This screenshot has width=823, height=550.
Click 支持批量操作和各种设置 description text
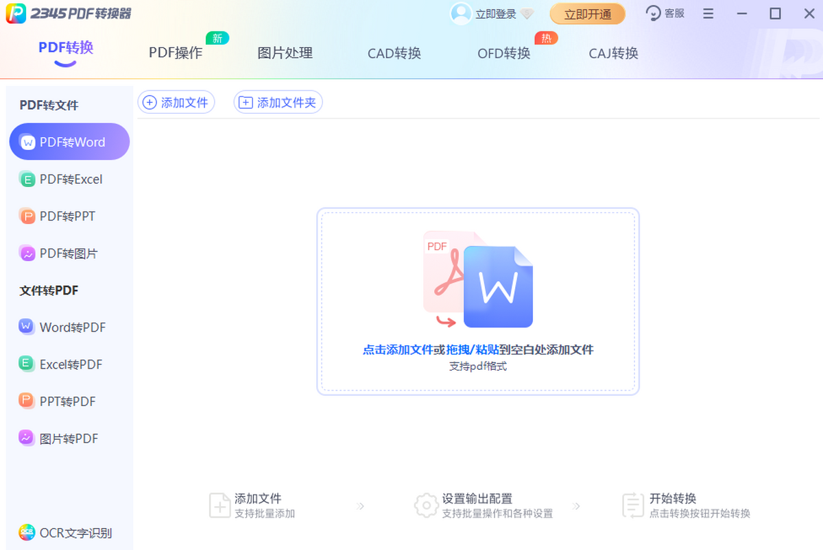coord(497,514)
